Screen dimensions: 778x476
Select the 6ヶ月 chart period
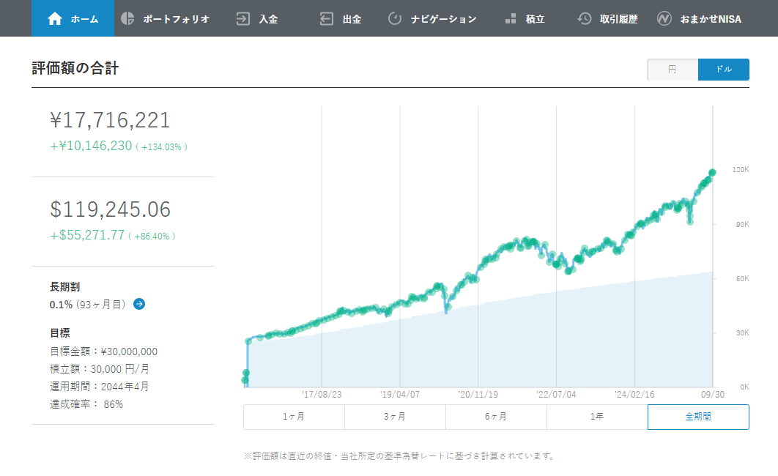[496, 416]
